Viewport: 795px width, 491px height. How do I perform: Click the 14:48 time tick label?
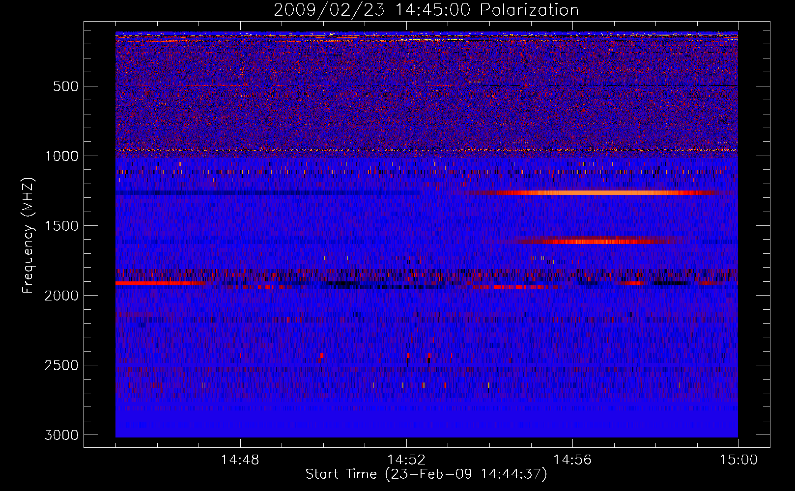[240, 460]
